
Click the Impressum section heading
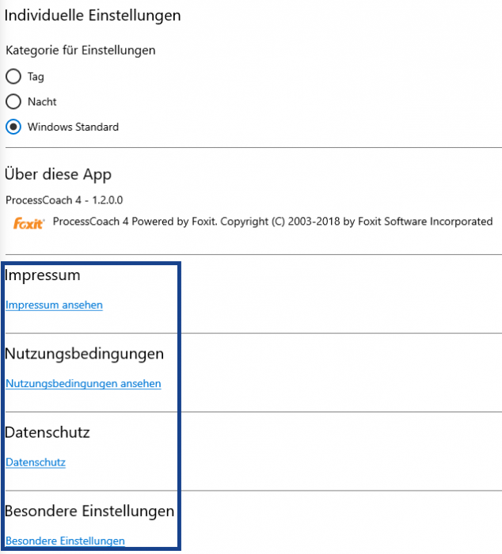coord(43,275)
